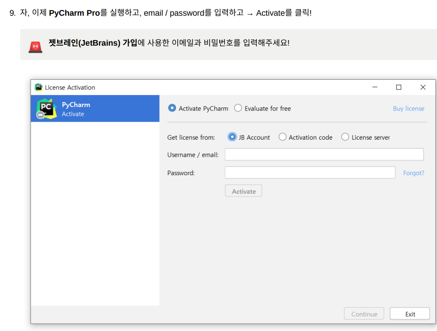Click the 'Password:' label
The height and width of the screenshot is (331, 437).
point(181,173)
